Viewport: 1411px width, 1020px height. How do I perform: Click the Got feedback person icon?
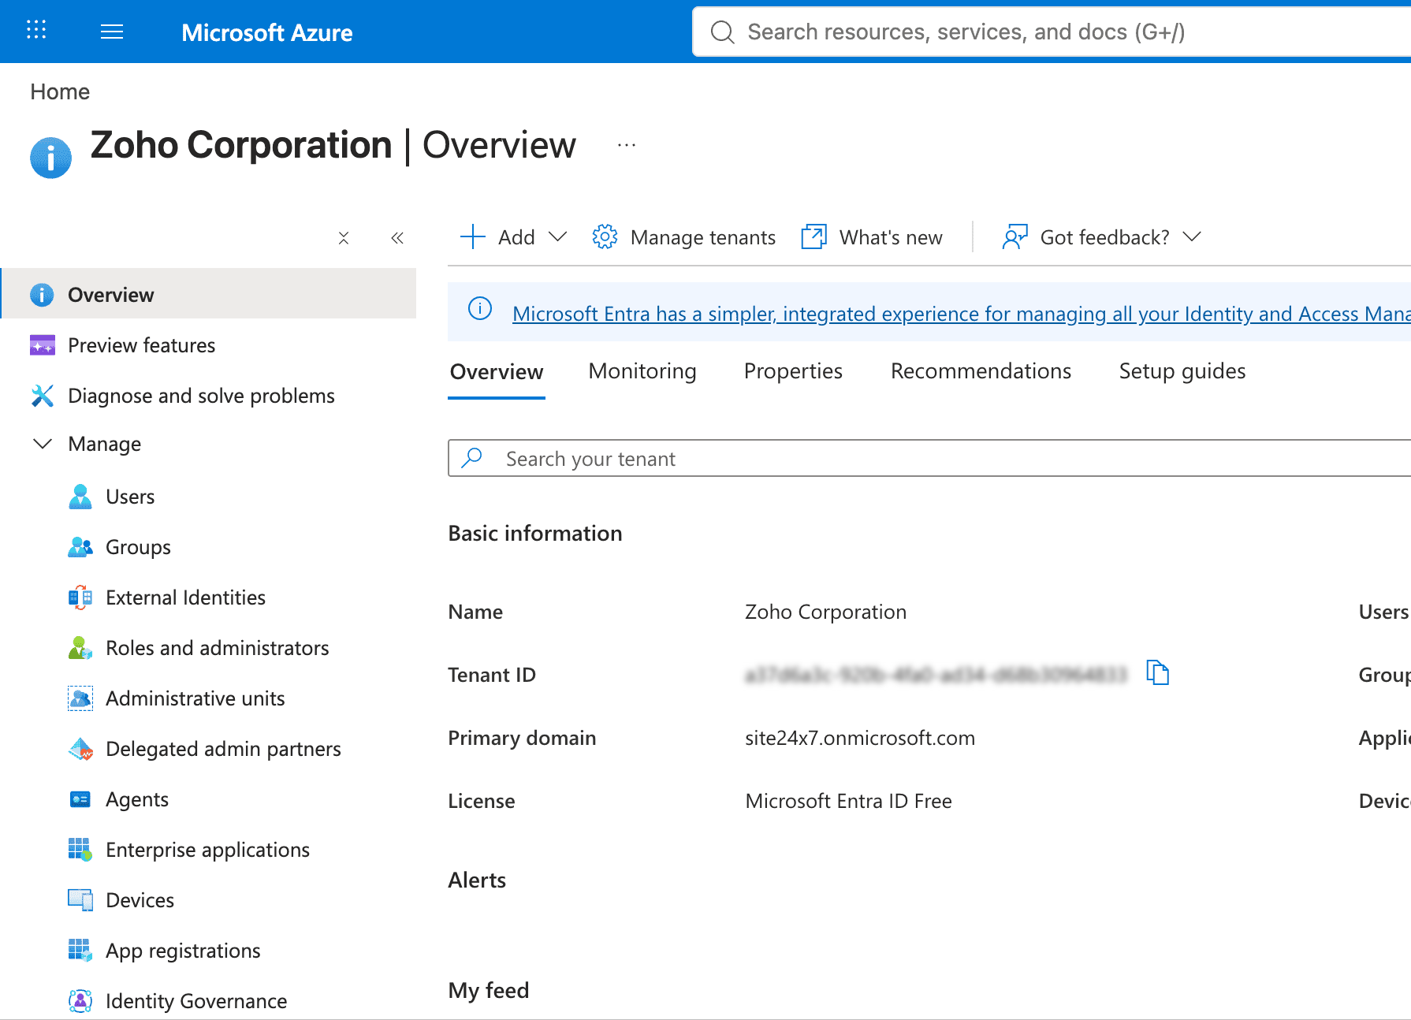pyautogui.click(x=1015, y=236)
